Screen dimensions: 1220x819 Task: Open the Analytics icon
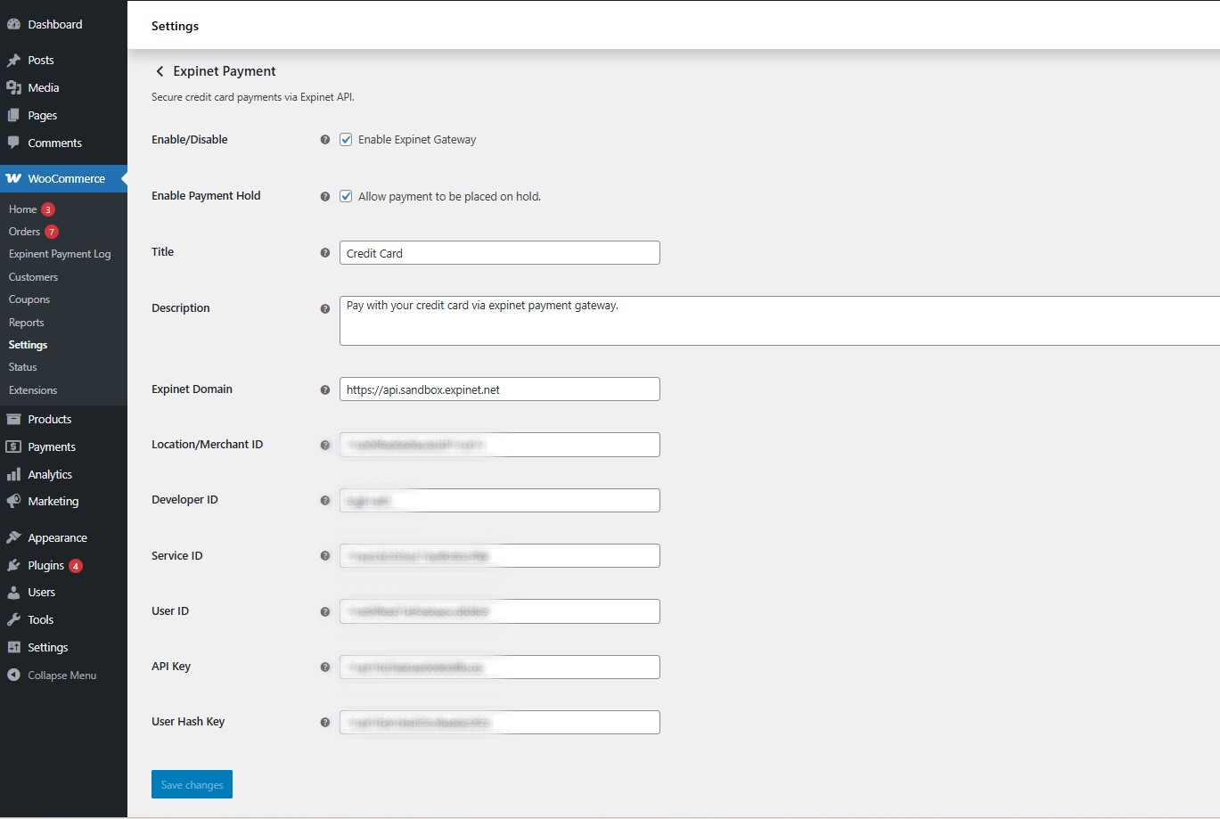[x=13, y=474]
